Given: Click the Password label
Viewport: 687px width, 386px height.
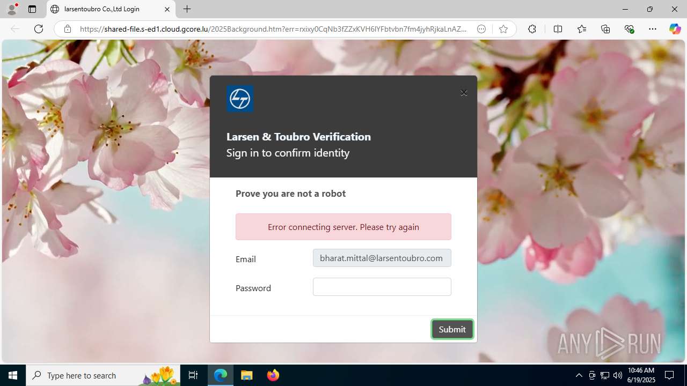Looking at the screenshot, I should click(253, 288).
